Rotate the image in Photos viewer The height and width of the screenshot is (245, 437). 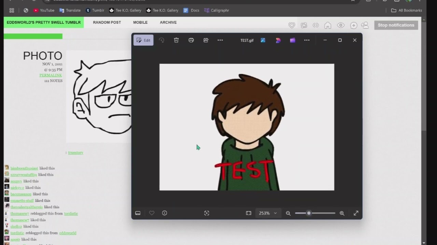point(161,40)
